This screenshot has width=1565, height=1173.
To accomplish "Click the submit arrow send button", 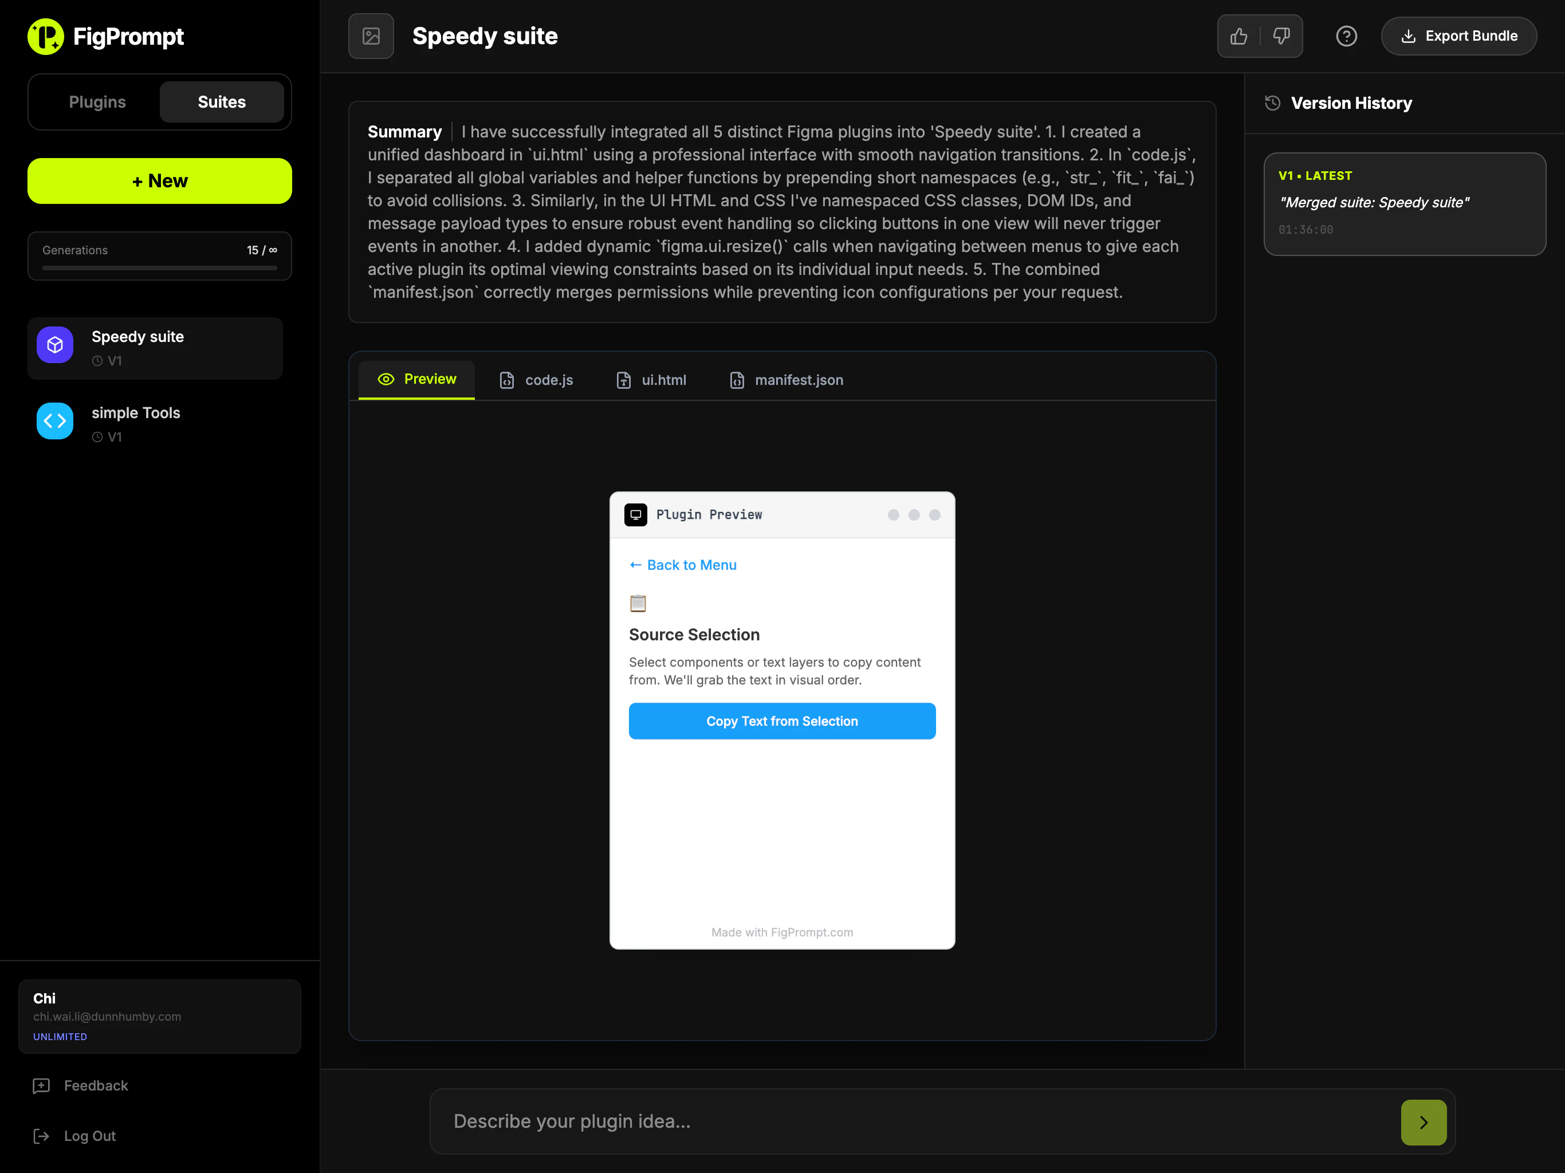I will point(1423,1122).
